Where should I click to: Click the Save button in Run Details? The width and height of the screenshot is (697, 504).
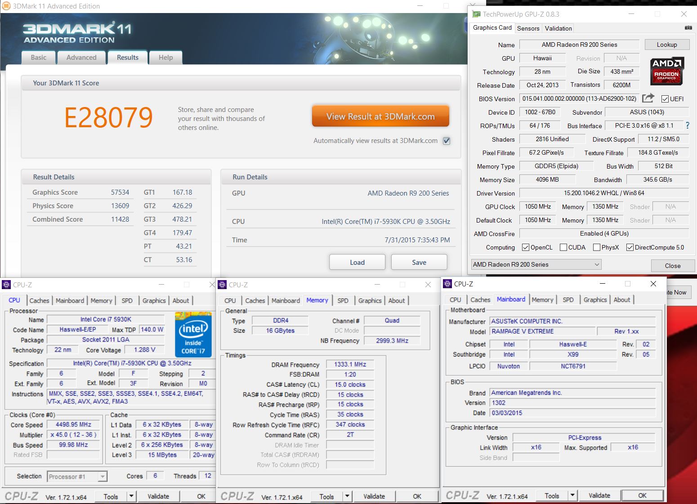tap(419, 262)
